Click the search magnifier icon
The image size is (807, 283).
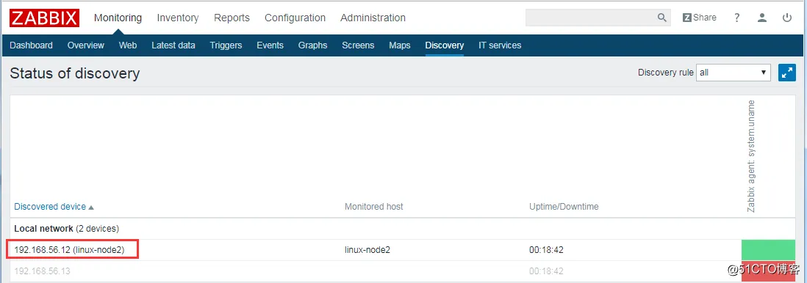click(662, 18)
